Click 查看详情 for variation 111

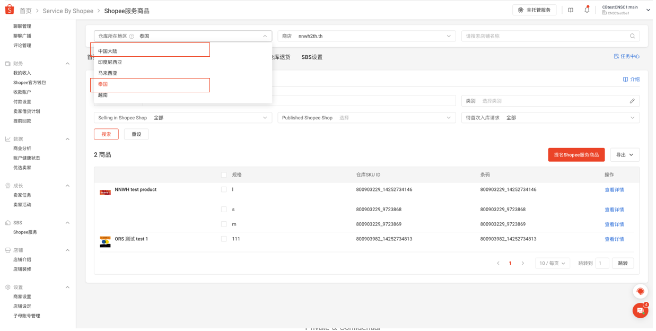pos(614,239)
